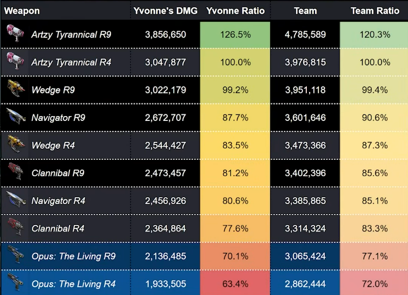Click the Navigator R4 name cell
408x295 pixels.
click(59, 201)
